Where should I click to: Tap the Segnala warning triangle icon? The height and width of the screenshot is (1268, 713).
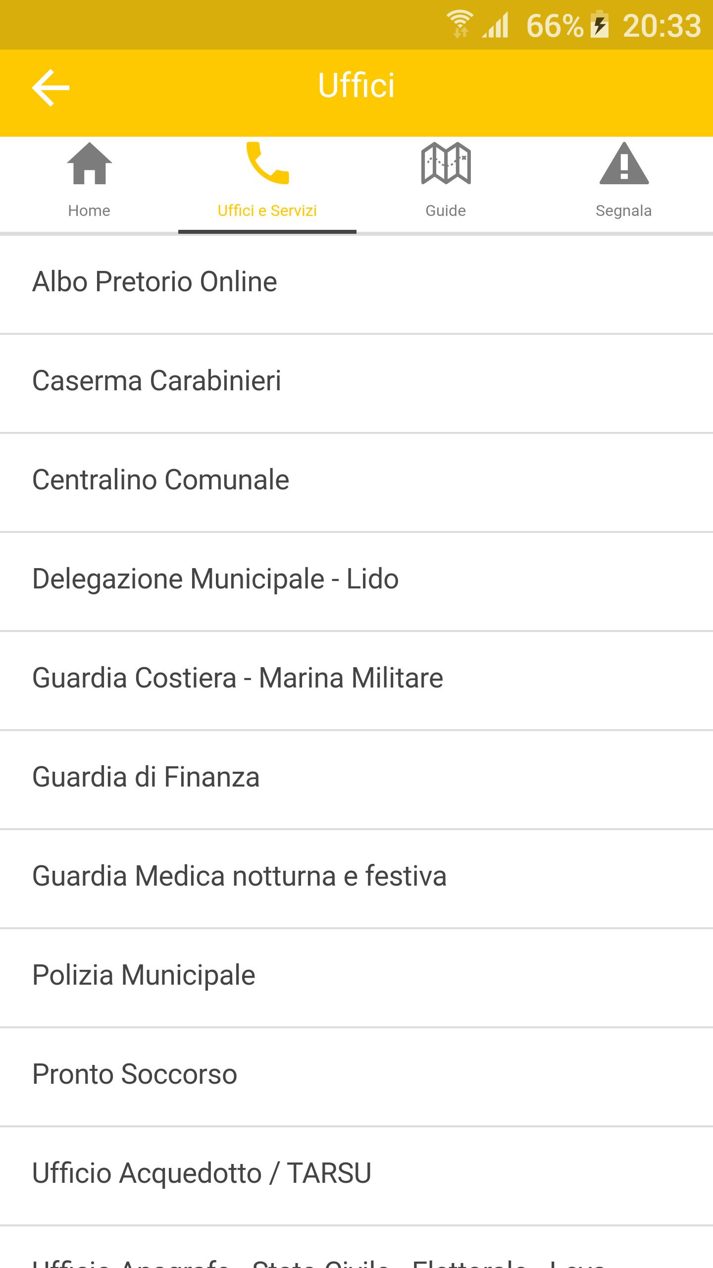pyautogui.click(x=624, y=163)
